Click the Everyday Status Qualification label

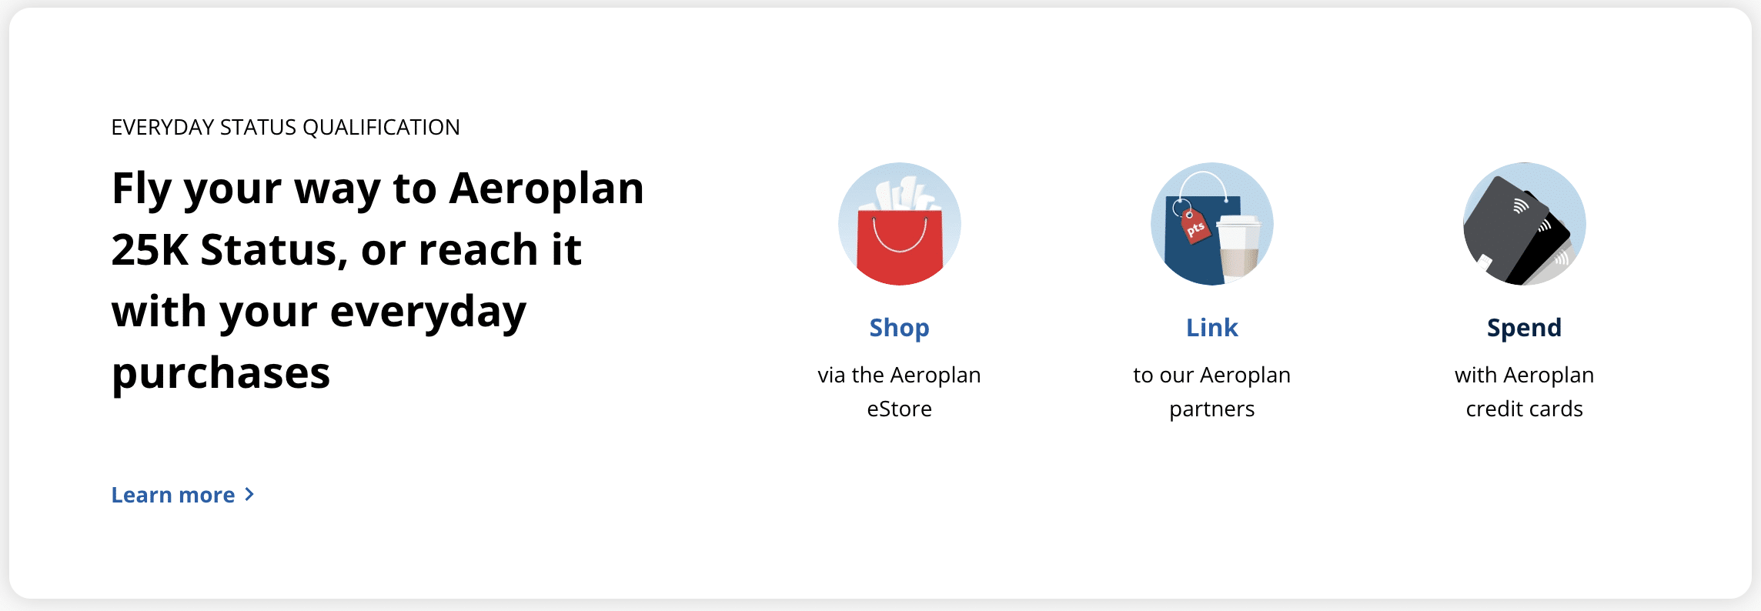pos(286,127)
